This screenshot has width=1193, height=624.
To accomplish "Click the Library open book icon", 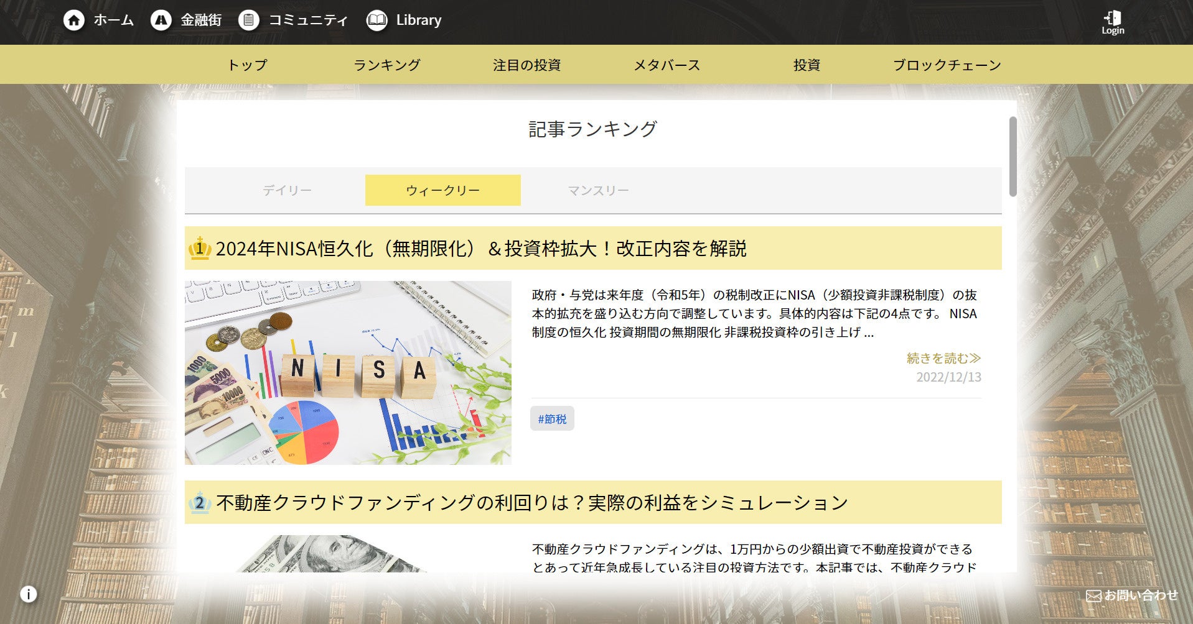I will [377, 21].
